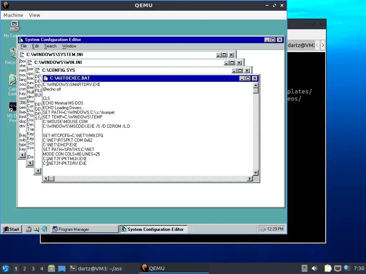Click the line C:\NET31\PKTDRV.EXE
366x274 pixels.
[65, 163]
